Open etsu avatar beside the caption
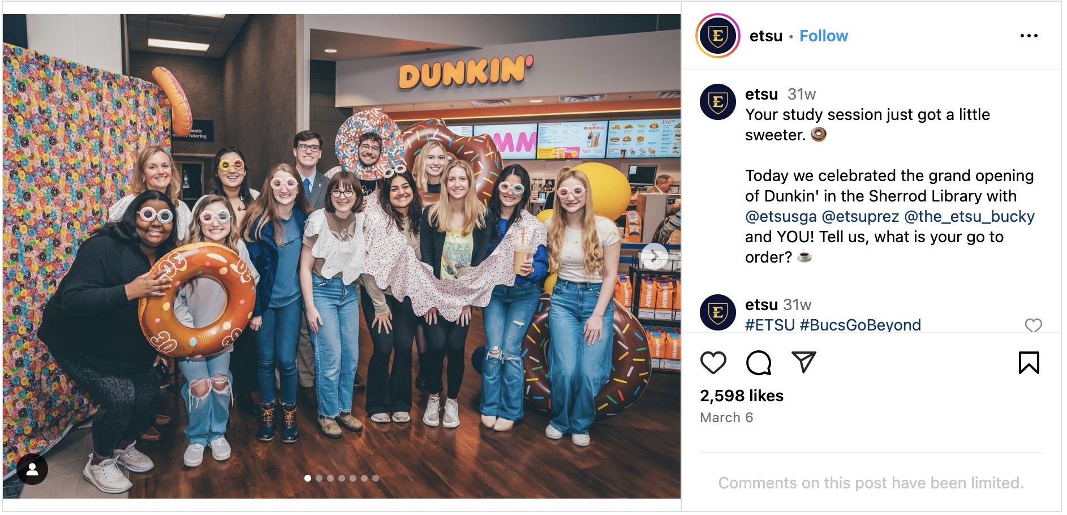Viewport: 1067px width, 515px height. click(717, 102)
